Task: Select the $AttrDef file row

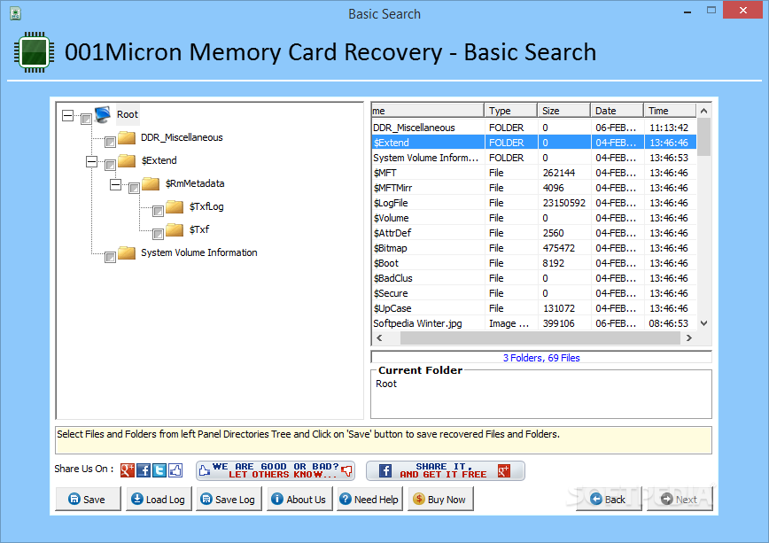Action: click(x=533, y=233)
